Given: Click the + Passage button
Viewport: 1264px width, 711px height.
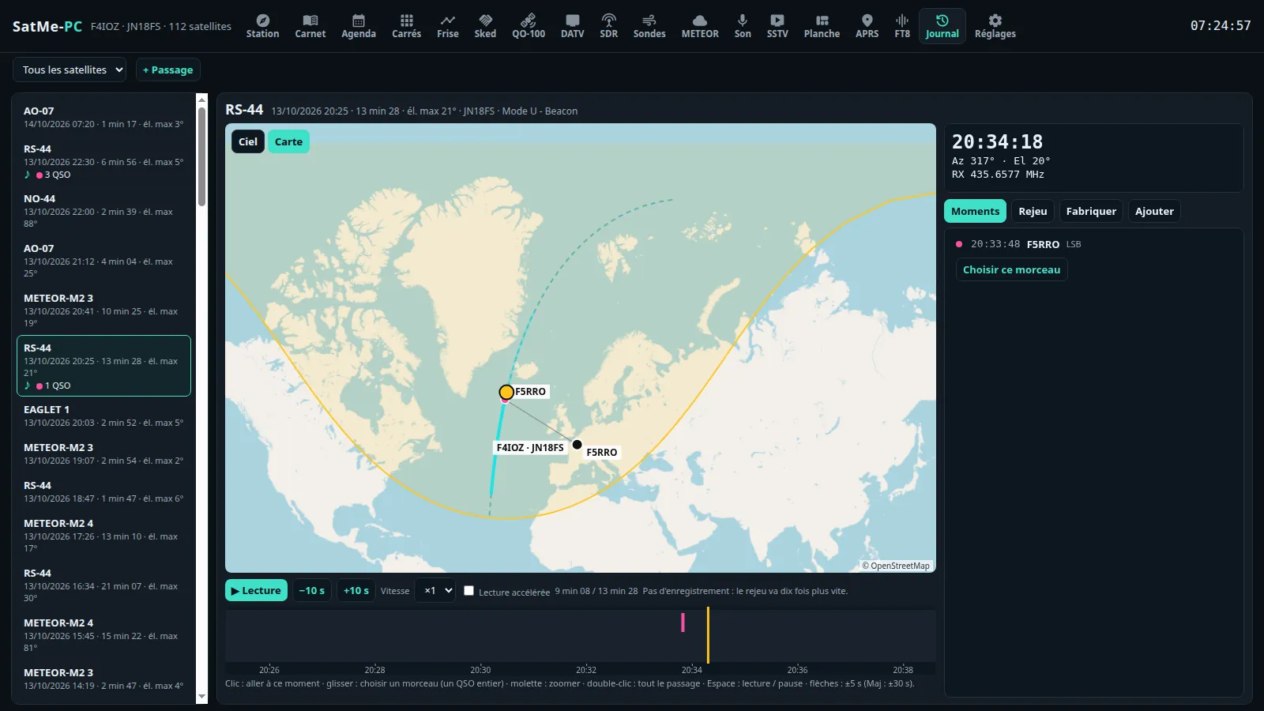Looking at the screenshot, I should pos(168,70).
